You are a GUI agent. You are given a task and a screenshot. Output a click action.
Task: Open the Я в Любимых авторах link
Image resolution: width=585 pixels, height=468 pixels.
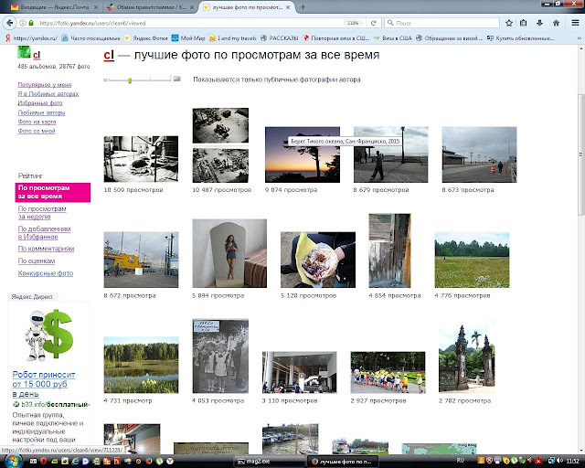[48, 93]
